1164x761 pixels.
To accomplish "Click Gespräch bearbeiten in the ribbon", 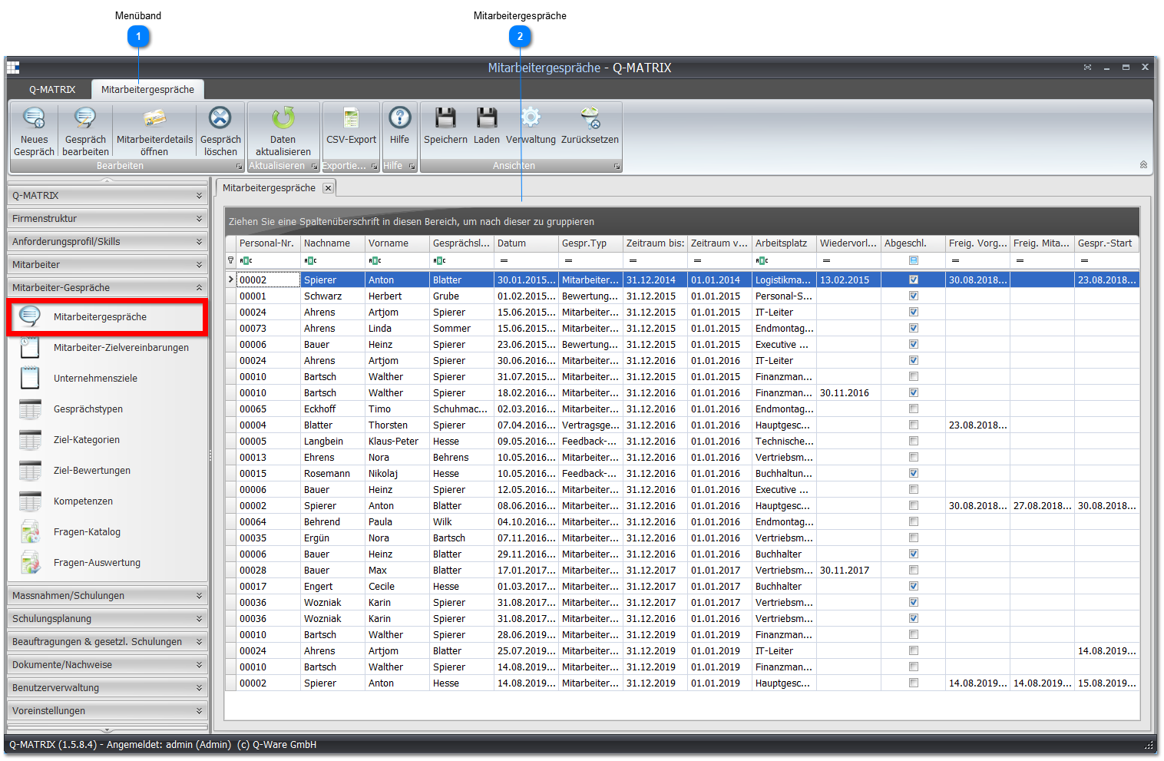I will coord(85,131).
